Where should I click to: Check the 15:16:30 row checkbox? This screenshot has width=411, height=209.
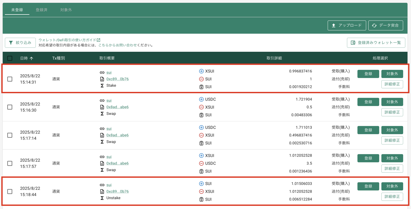[10, 107]
